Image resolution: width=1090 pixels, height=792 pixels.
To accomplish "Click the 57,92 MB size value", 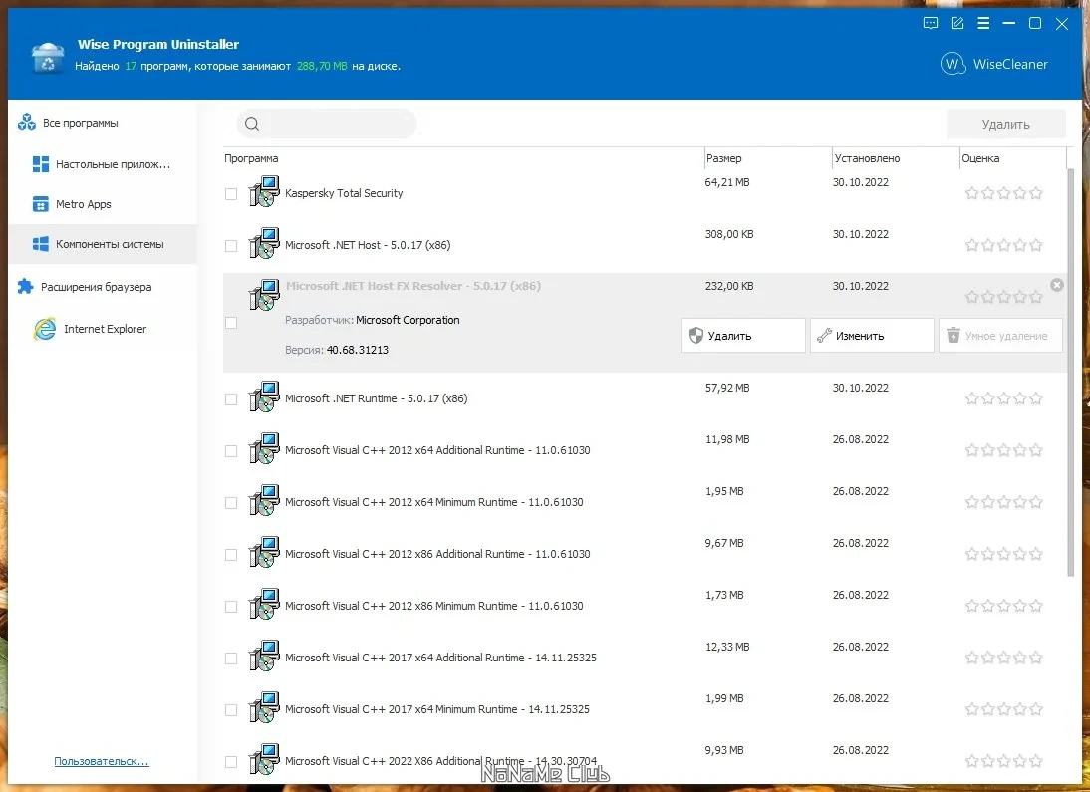I will [727, 388].
